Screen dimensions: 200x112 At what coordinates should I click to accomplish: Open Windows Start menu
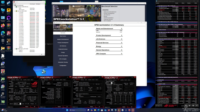(67, 110)
